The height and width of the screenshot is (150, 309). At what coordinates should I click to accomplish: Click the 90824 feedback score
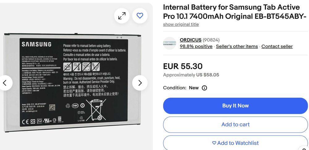pyautogui.click(x=211, y=40)
